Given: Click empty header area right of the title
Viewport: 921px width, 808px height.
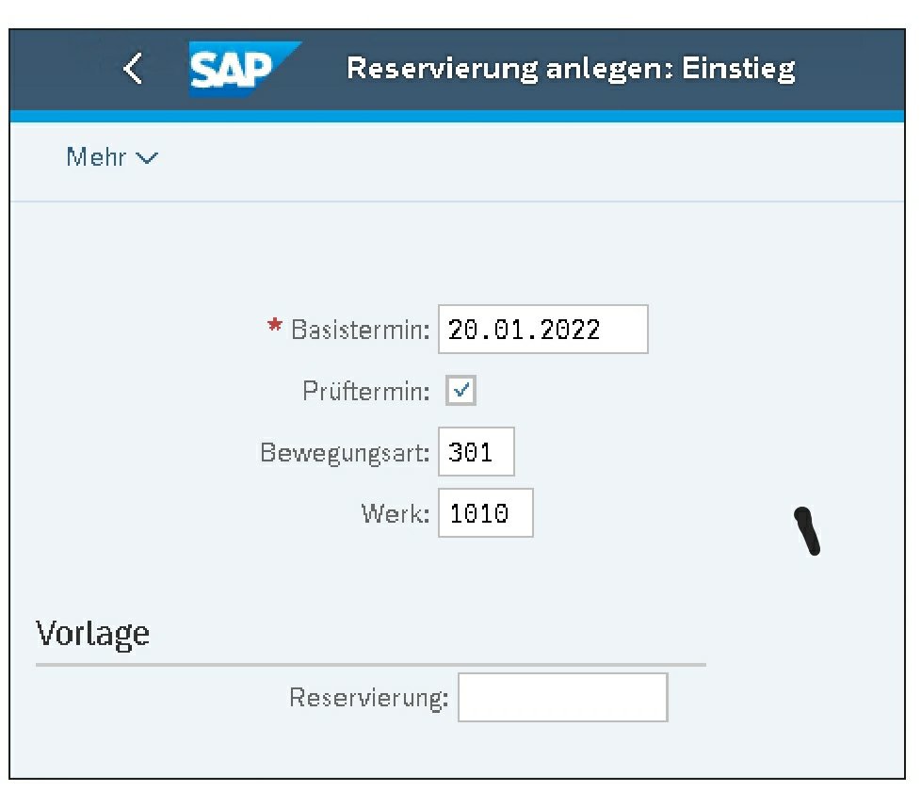Looking at the screenshot, I should (852, 69).
